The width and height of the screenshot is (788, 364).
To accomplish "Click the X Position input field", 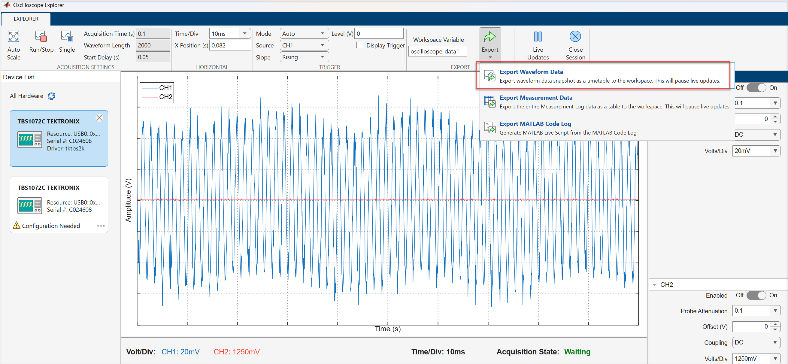I will tap(230, 45).
